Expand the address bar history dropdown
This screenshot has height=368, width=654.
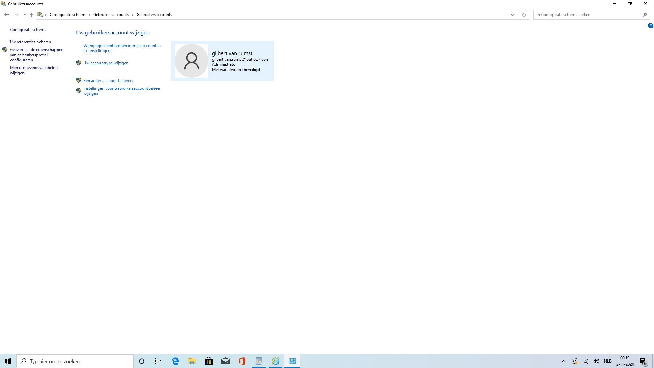512,15
